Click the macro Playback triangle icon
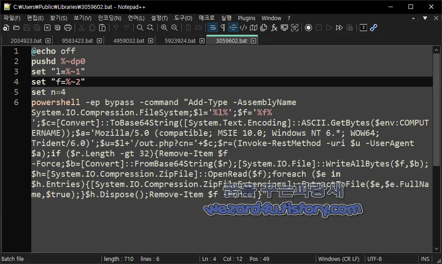The width and height of the screenshot is (442, 264). point(329,28)
